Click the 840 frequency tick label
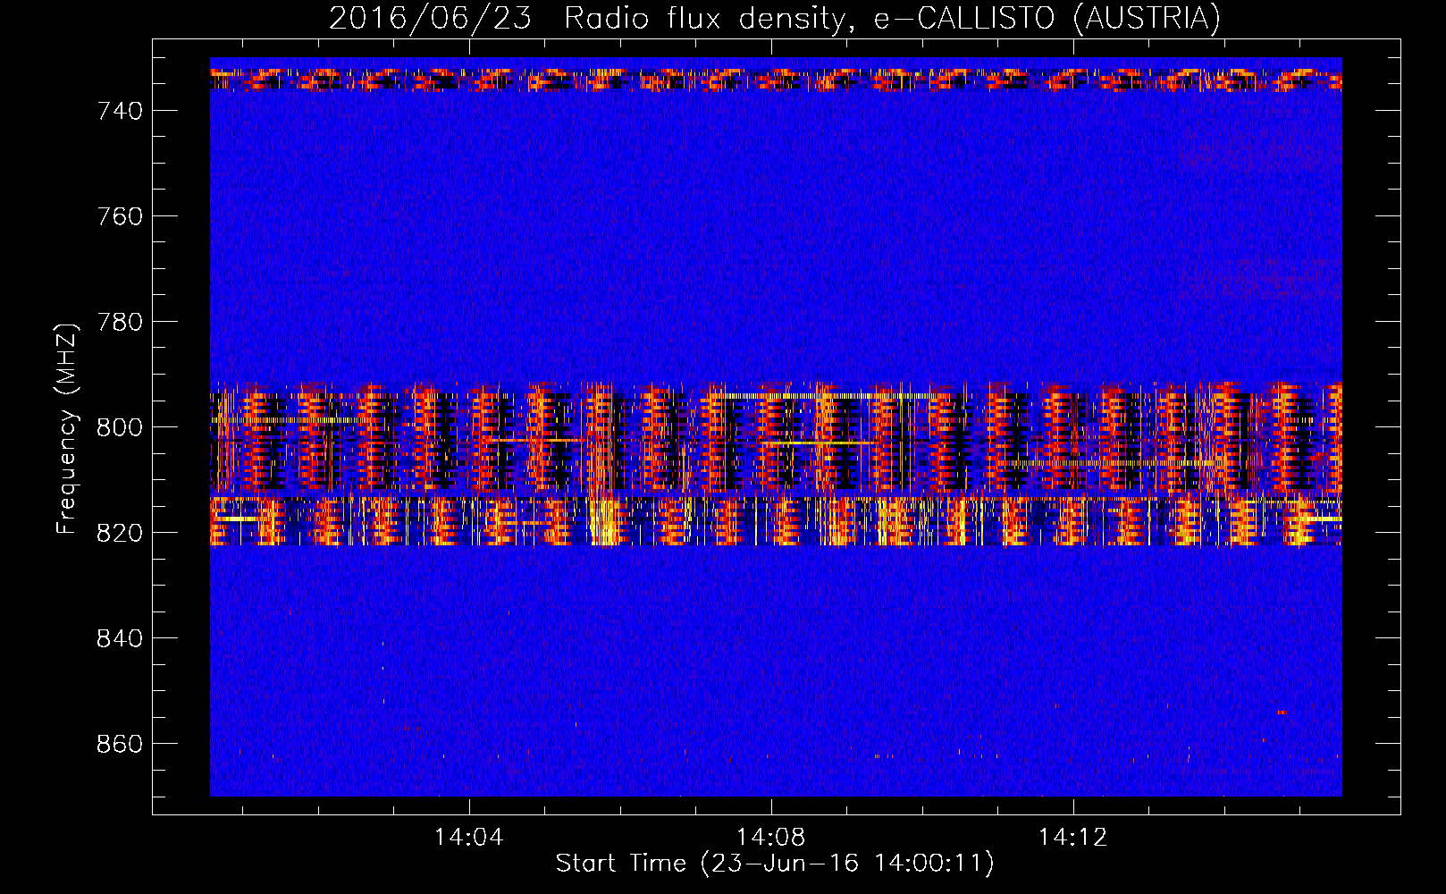Viewport: 1446px width, 894px height. (120, 638)
